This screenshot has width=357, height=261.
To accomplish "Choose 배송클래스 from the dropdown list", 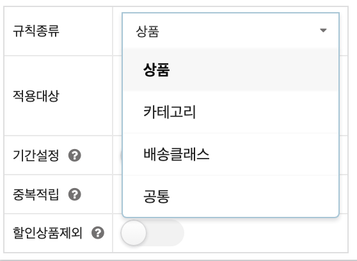I will tap(230, 154).
